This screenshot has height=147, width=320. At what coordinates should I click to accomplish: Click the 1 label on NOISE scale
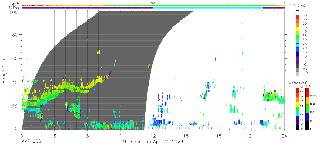tap(311, 129)
